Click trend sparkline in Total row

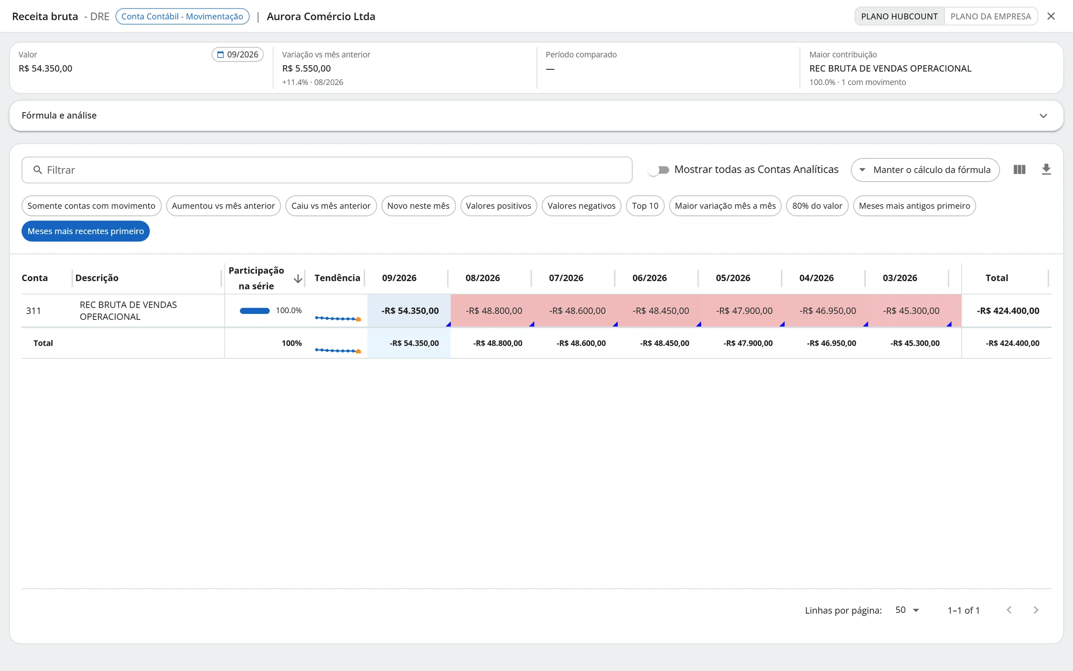coord(338,351)
